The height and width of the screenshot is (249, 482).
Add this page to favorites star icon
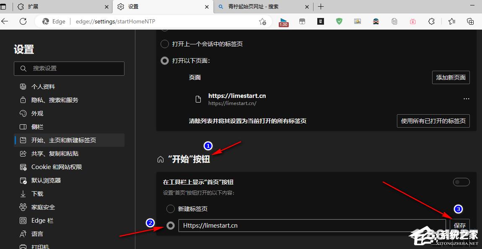262,21
